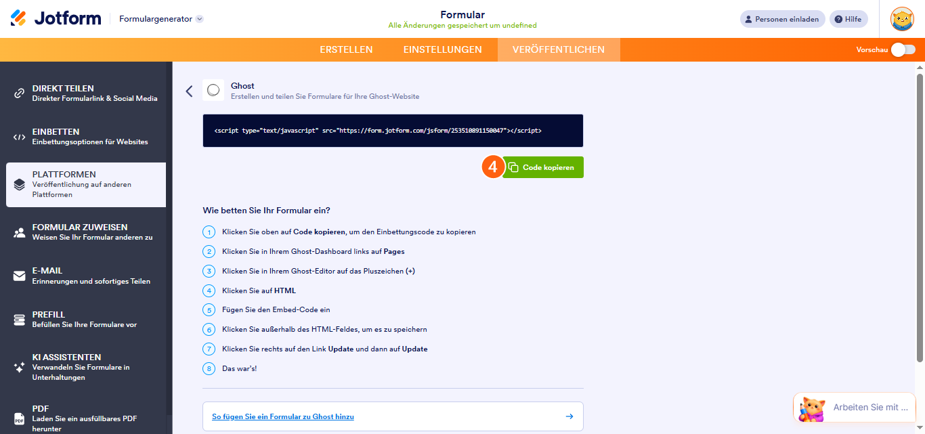Viewport: 925px width, 434px height.
Task: Click the Personen einladen button
Action: pos(782,19)
